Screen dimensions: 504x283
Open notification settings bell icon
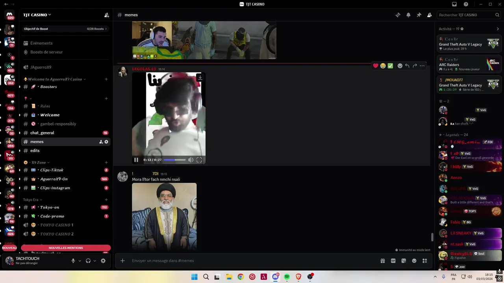[x=408, y=15]
